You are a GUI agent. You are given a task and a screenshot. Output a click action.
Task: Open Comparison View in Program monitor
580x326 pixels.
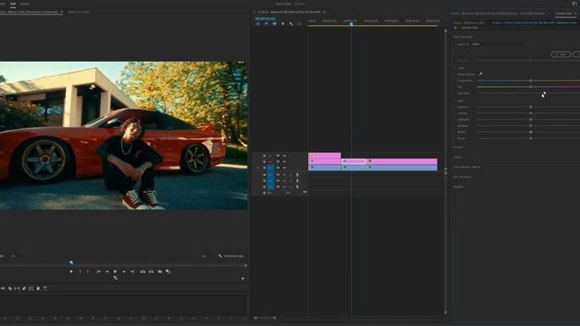coord(169,272)
